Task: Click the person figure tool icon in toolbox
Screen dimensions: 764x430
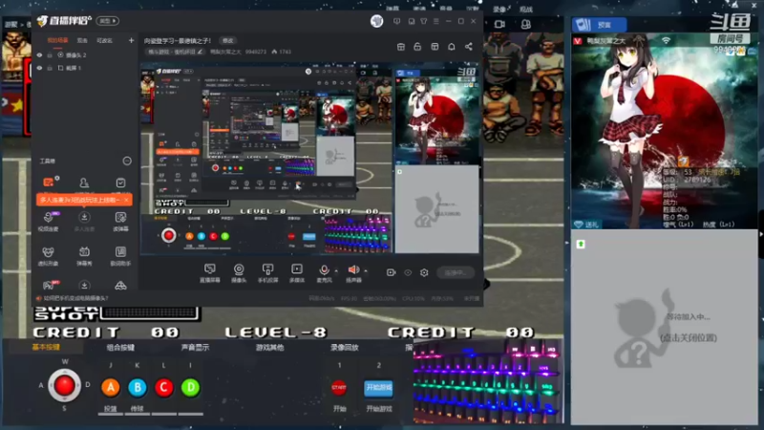Action: click(84, 183)
